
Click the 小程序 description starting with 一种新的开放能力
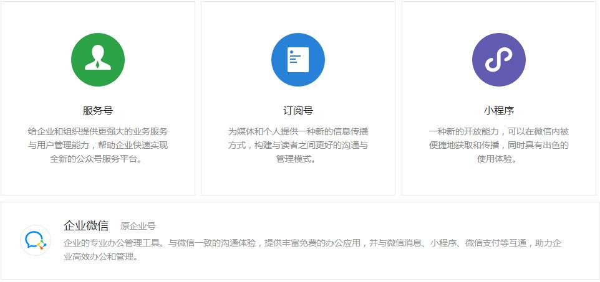point(498,131)
